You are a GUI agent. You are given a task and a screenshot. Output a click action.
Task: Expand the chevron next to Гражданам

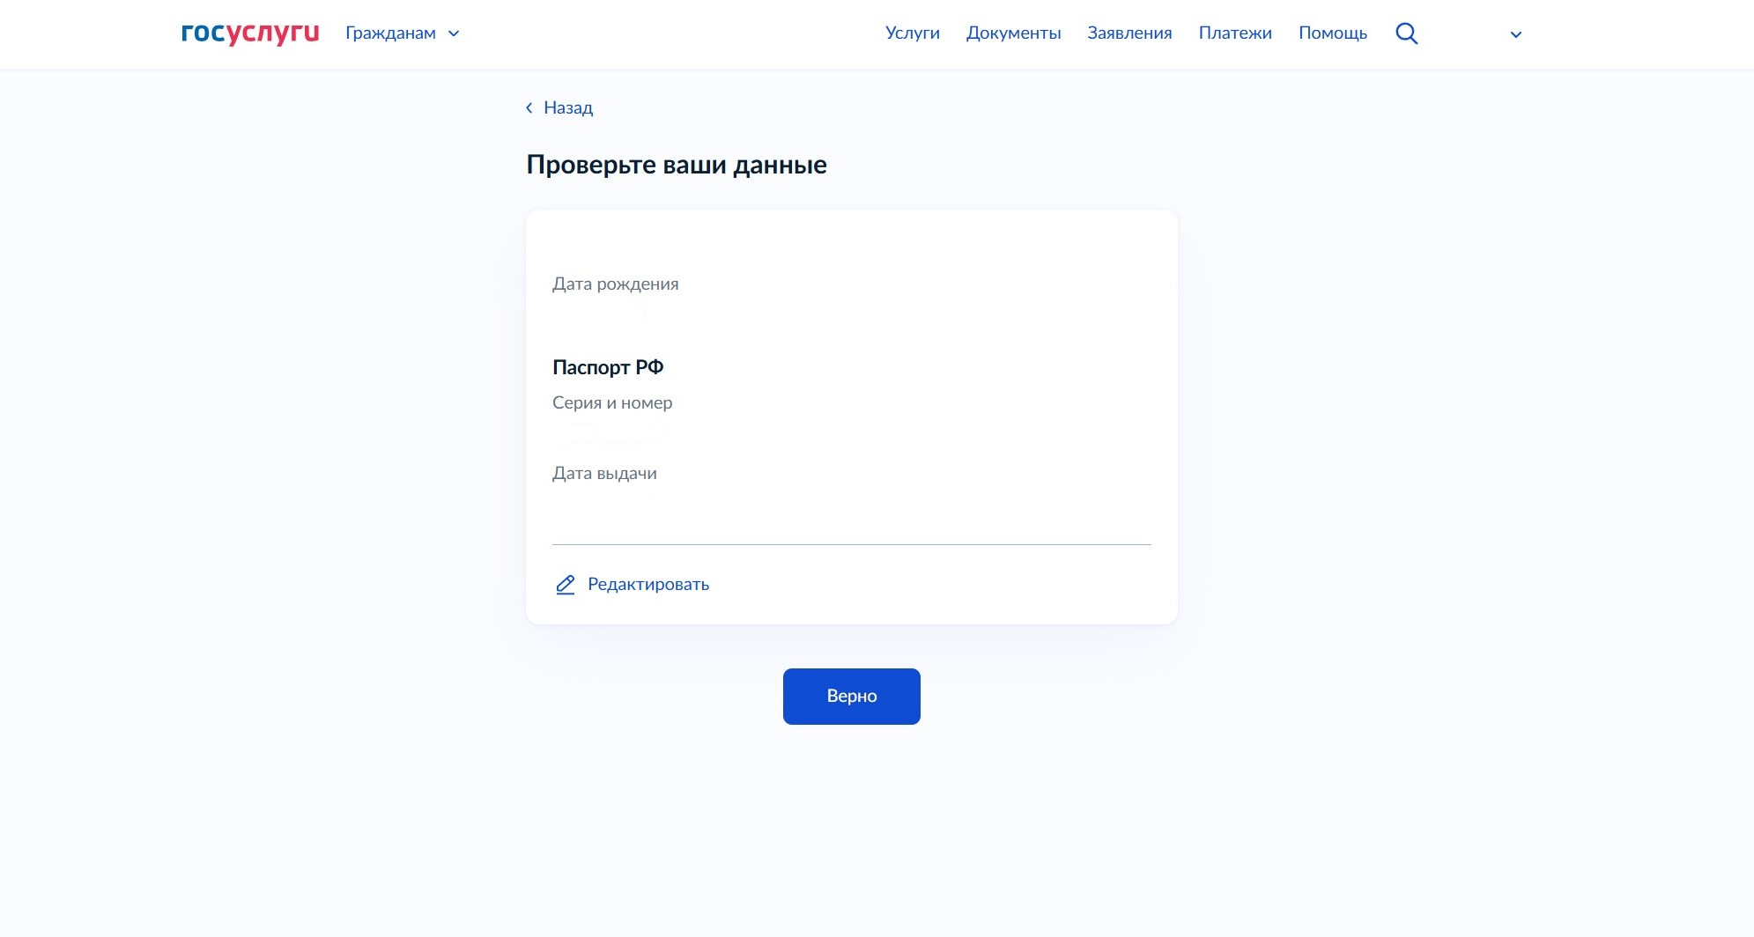(x=455, y=34)
